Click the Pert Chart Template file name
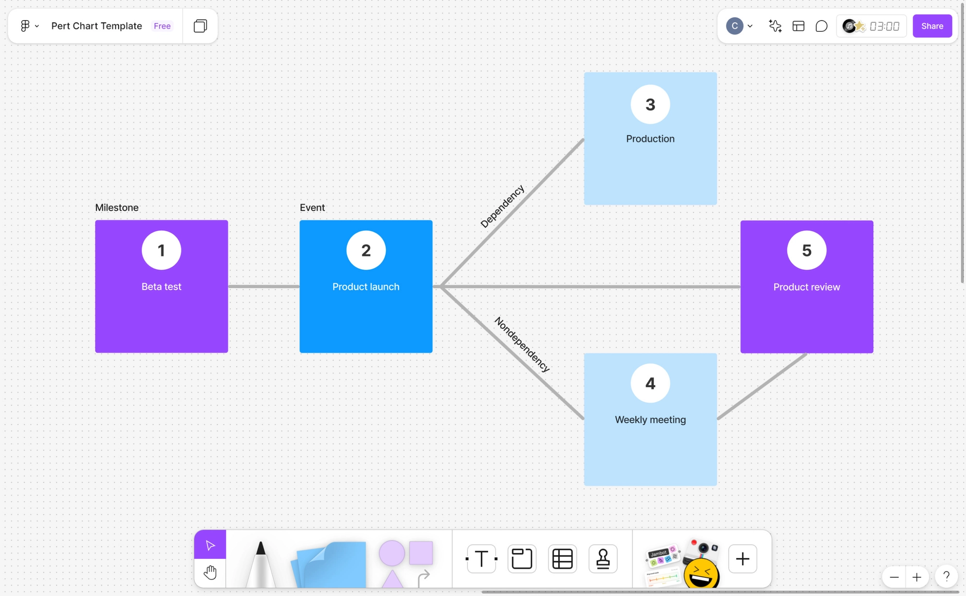This screenshot has height=596, width=966. [97, 26]
